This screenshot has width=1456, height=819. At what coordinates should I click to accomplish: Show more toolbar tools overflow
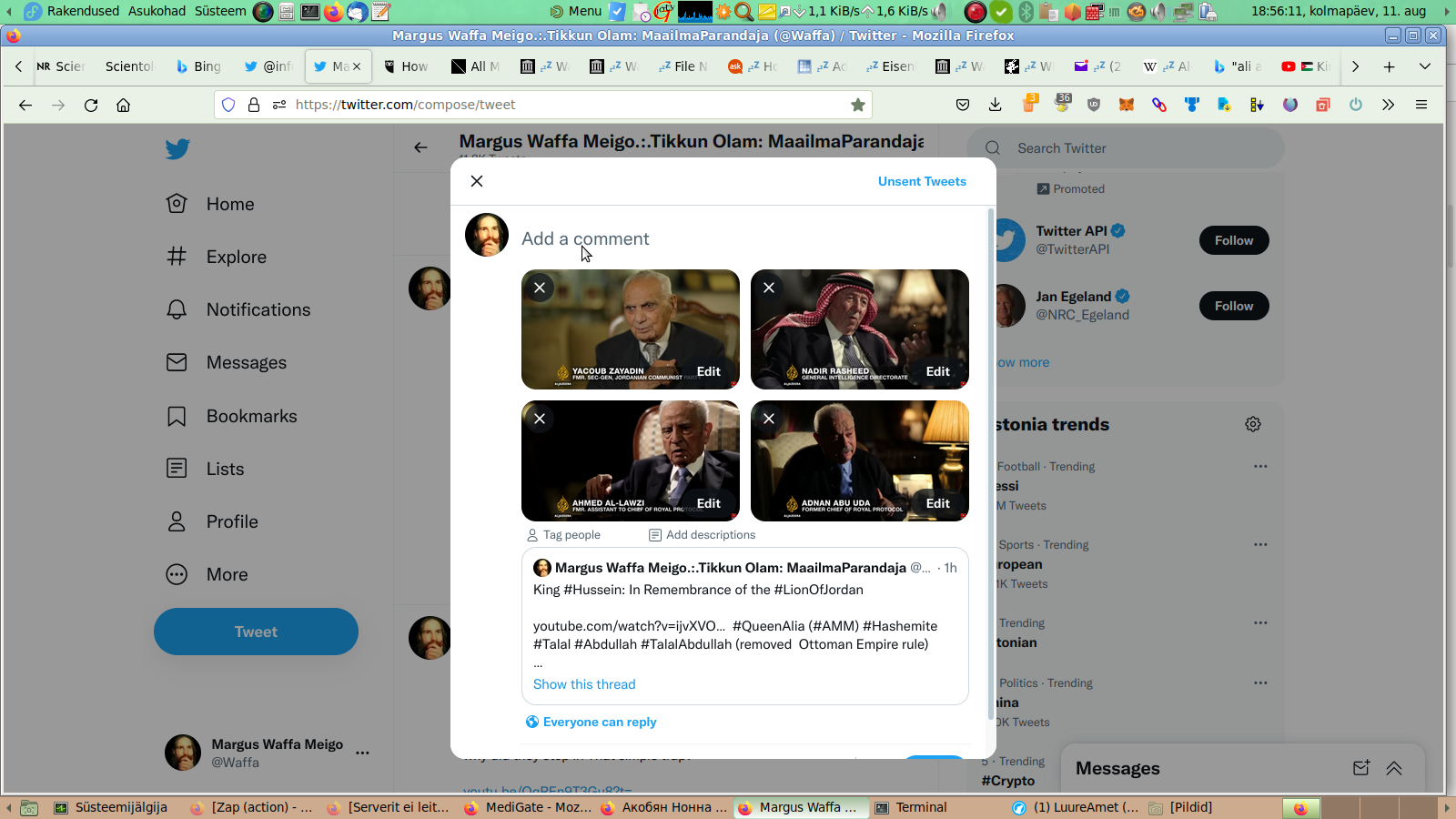point(1389,105)
